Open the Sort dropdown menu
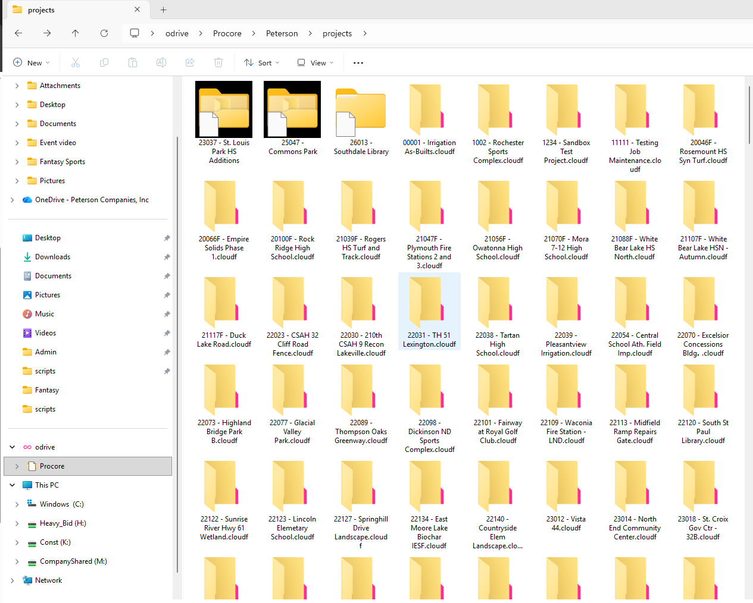This screenshot has height=603, width=753. pyautogui.click(x=261, y=62)
